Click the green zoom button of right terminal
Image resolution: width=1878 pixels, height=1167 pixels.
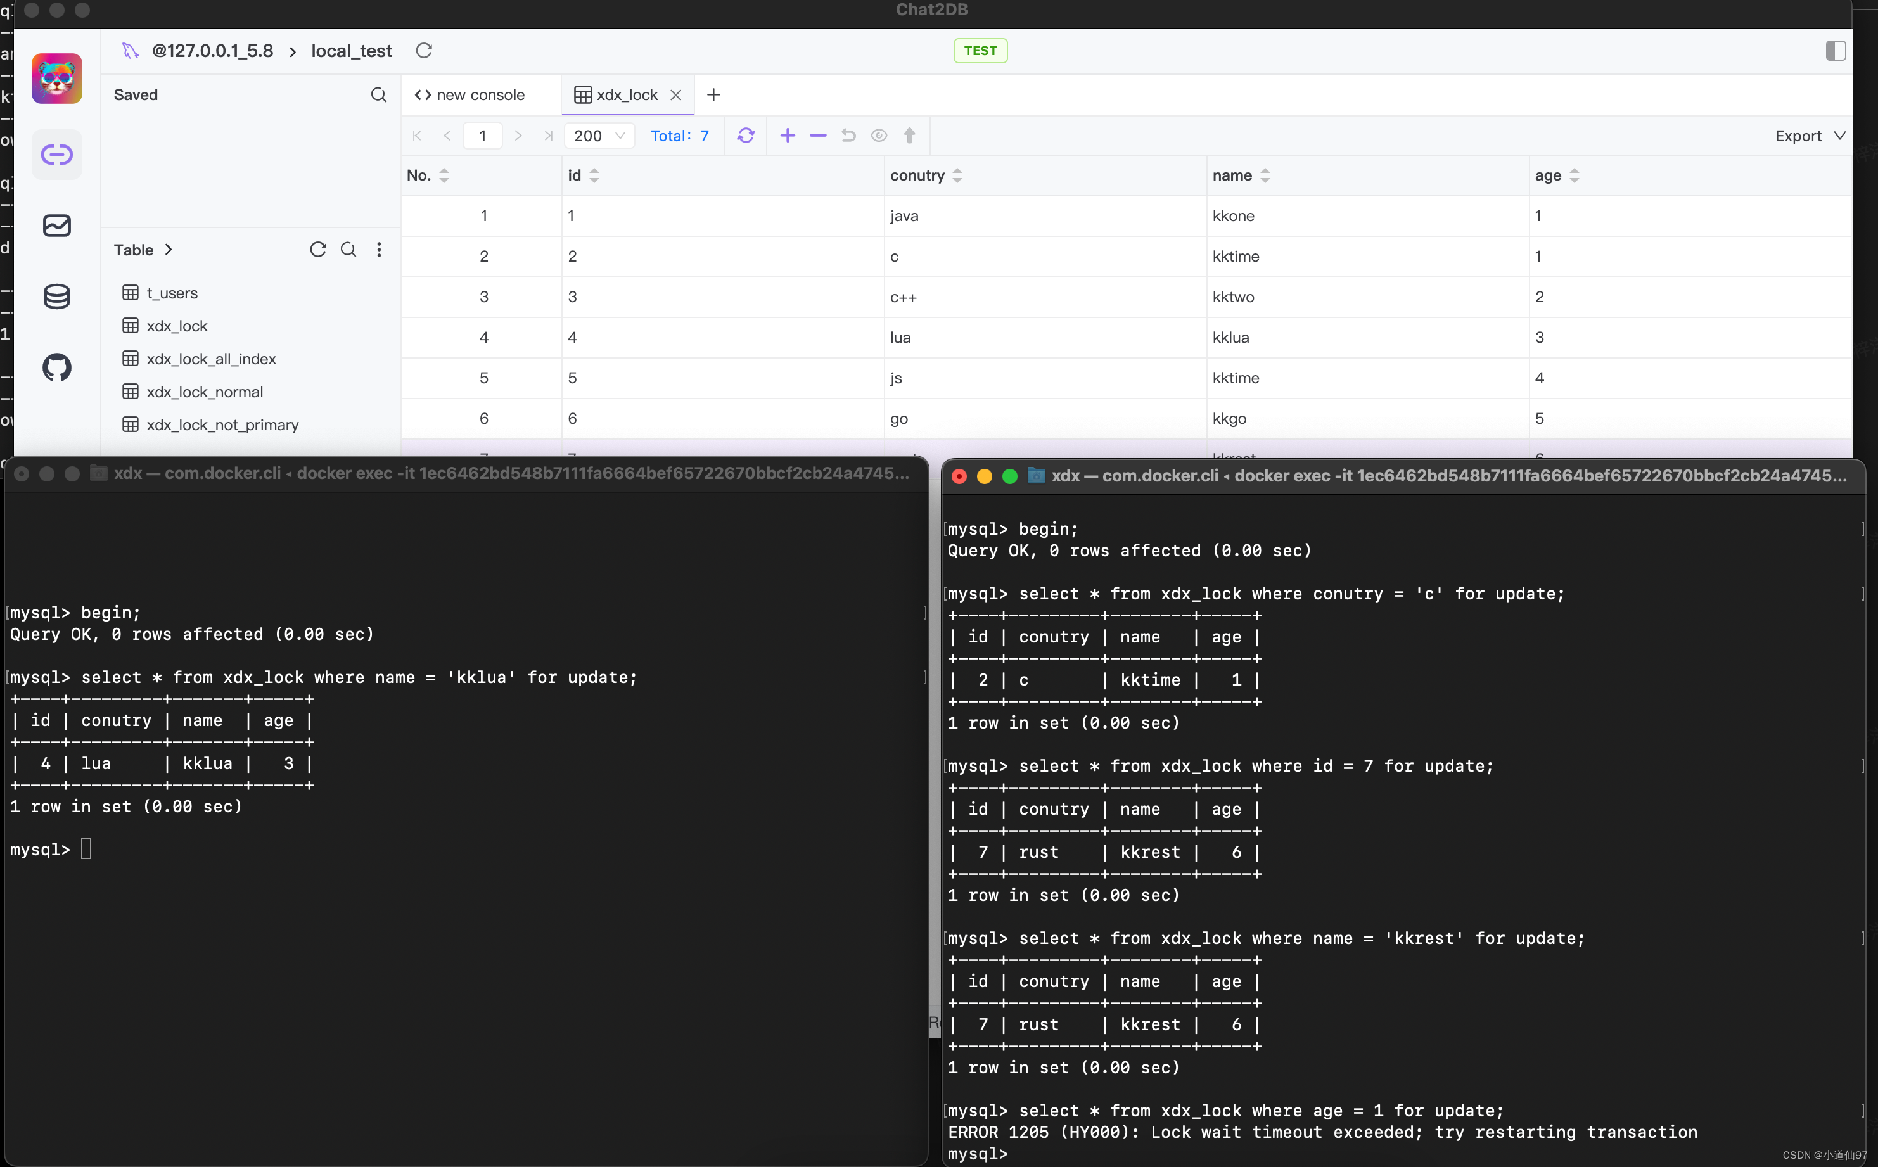tap(1009, 476)
